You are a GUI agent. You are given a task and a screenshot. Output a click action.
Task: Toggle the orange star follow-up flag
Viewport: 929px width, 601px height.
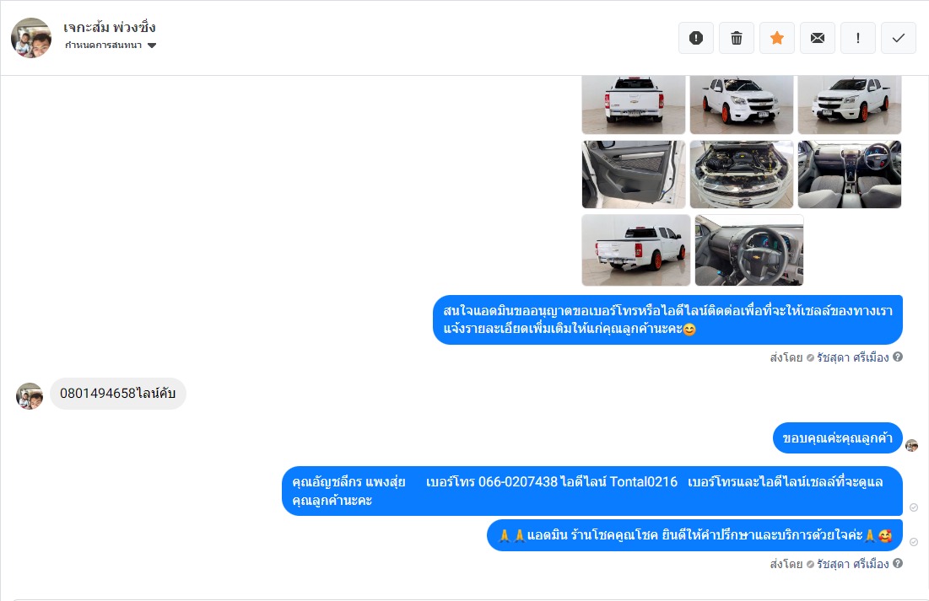[x=777, y=38]
